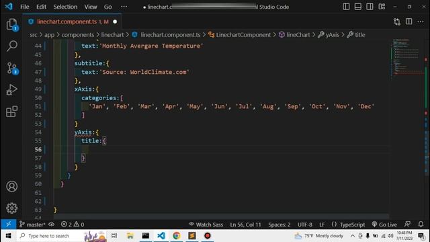Show hidden system tray icons chevron
Viewport: 430px width, 242px height.
click(352, 236)
